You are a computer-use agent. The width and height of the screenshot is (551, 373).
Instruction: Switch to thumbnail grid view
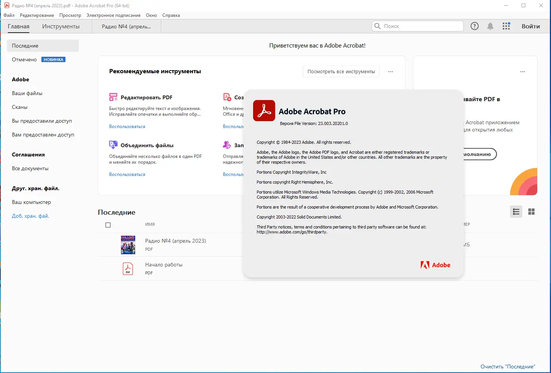pos(531,212)
